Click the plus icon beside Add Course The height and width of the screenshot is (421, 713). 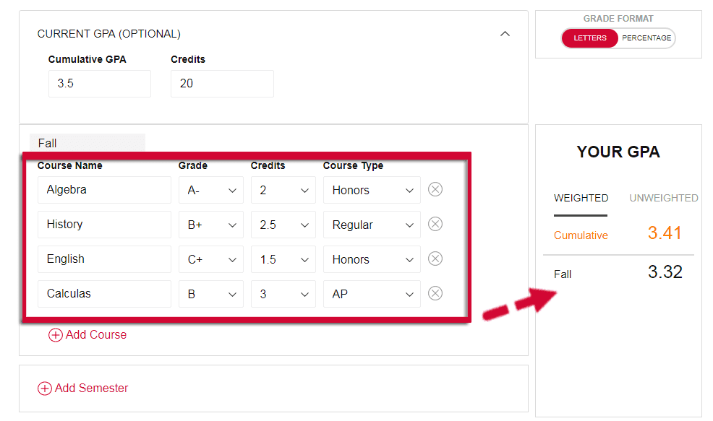click(x=56, y=335)
